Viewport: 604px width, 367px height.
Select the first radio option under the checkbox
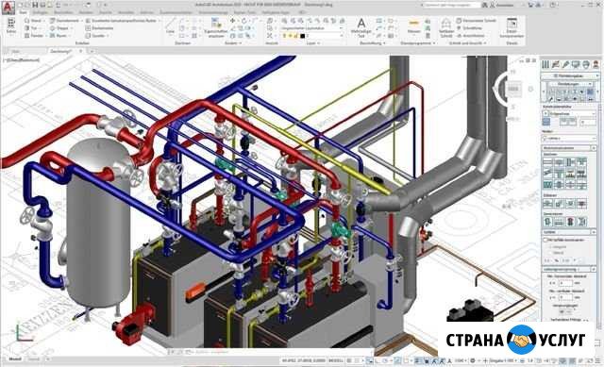[x=550, y=246]
